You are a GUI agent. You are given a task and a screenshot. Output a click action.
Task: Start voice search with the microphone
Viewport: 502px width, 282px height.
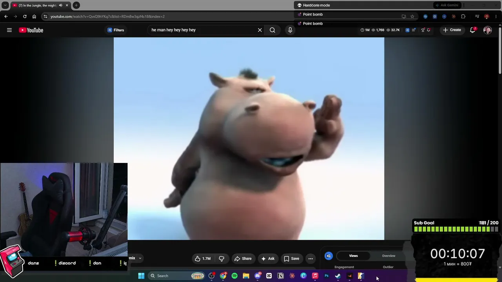[x=290, y=30]
